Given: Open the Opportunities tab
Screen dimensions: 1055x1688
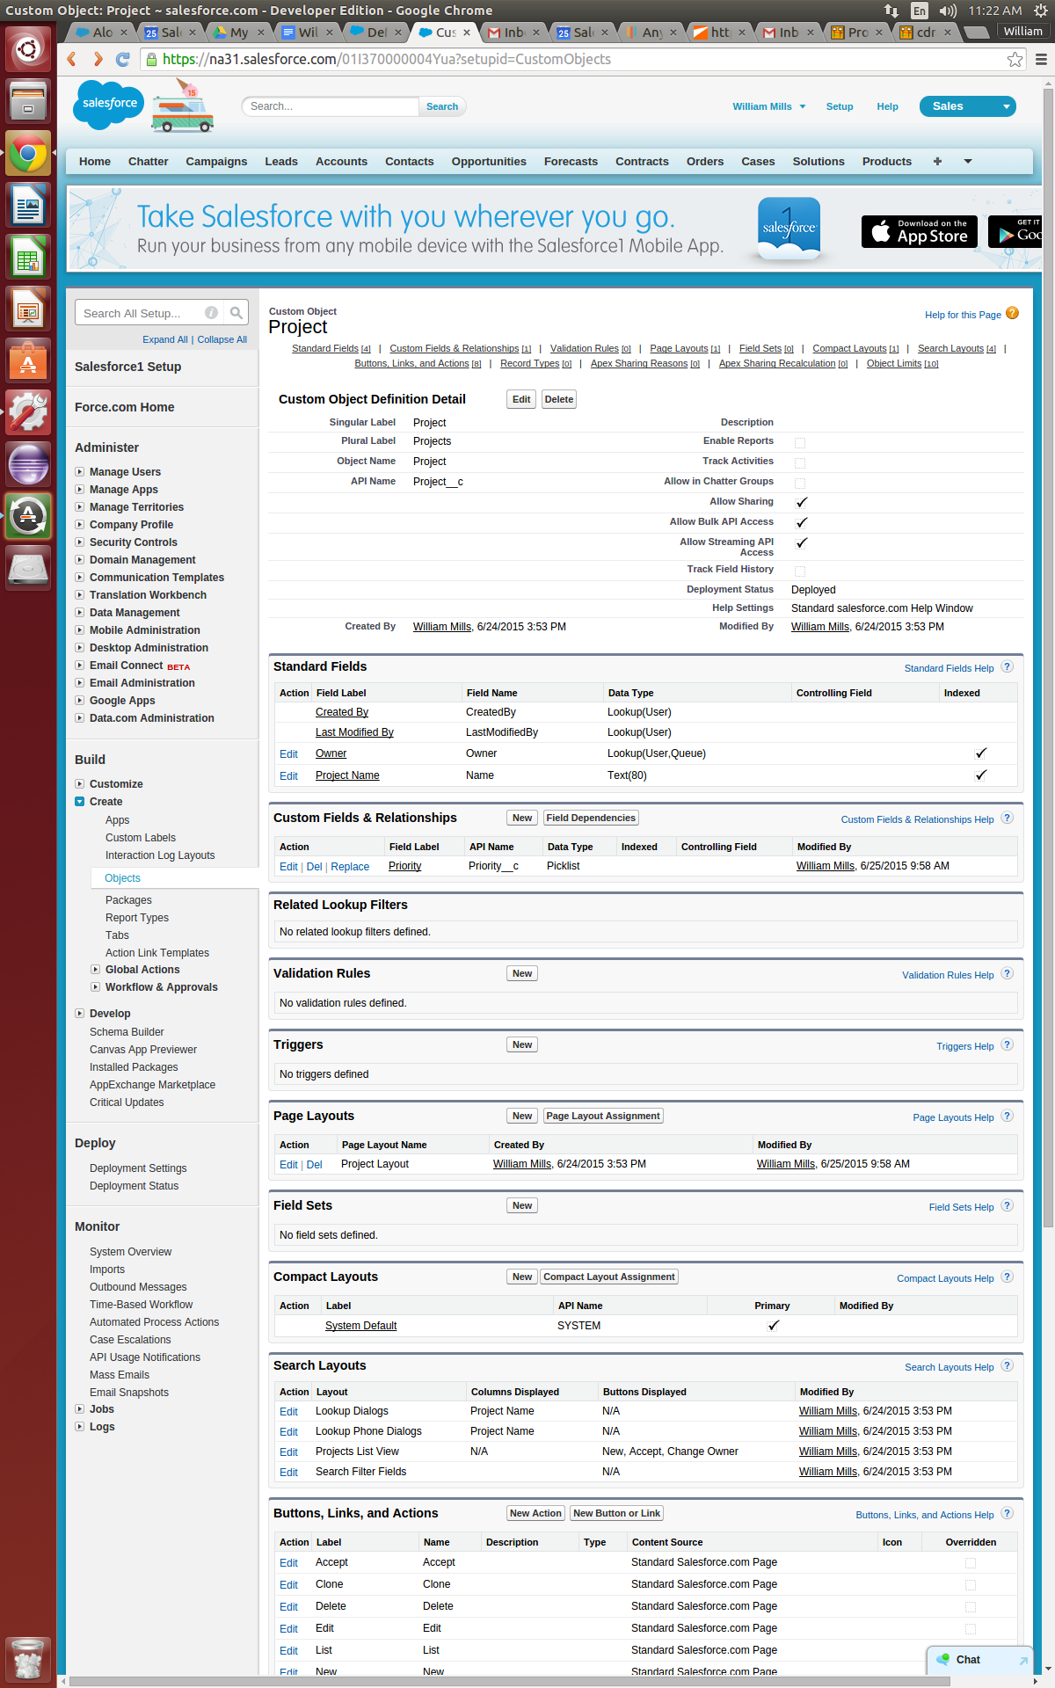Looking at the screenshot, I should [x=488, y=162].
